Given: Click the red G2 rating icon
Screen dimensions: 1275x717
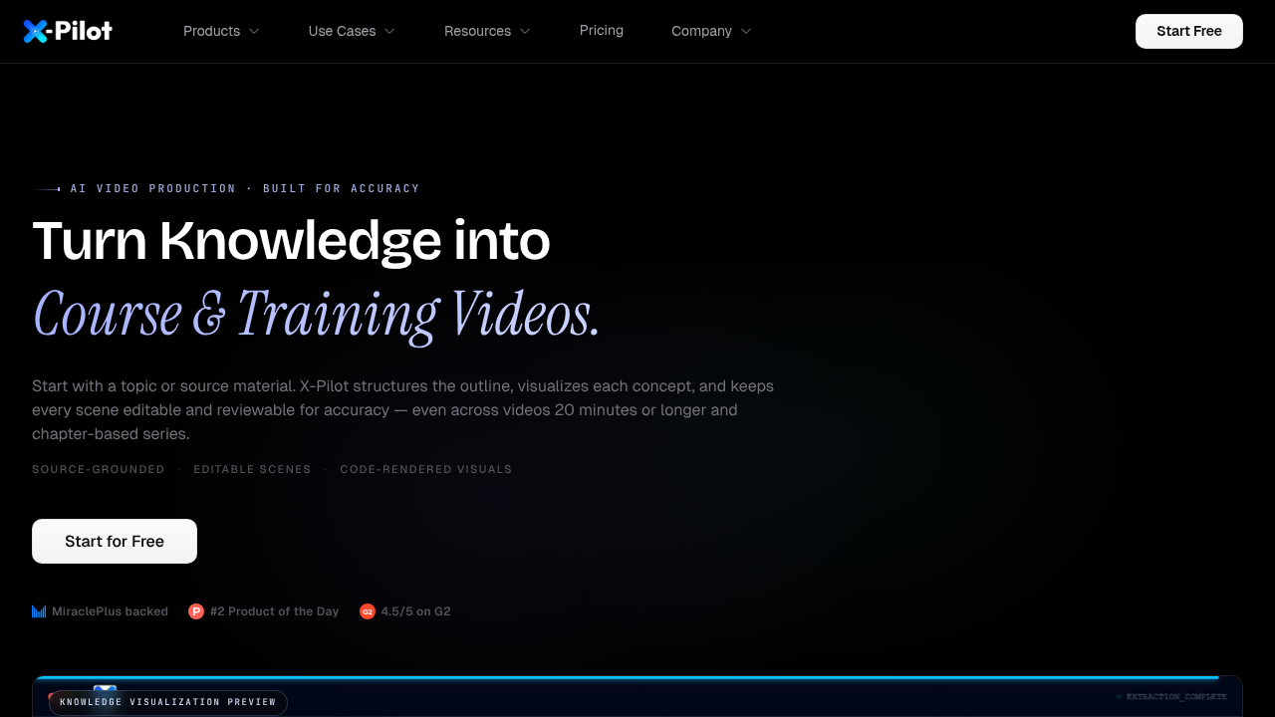Looking at the screenshot, I should [x=368, y=611].
